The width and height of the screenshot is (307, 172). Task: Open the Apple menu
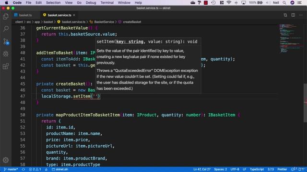(x=6, y=2)
